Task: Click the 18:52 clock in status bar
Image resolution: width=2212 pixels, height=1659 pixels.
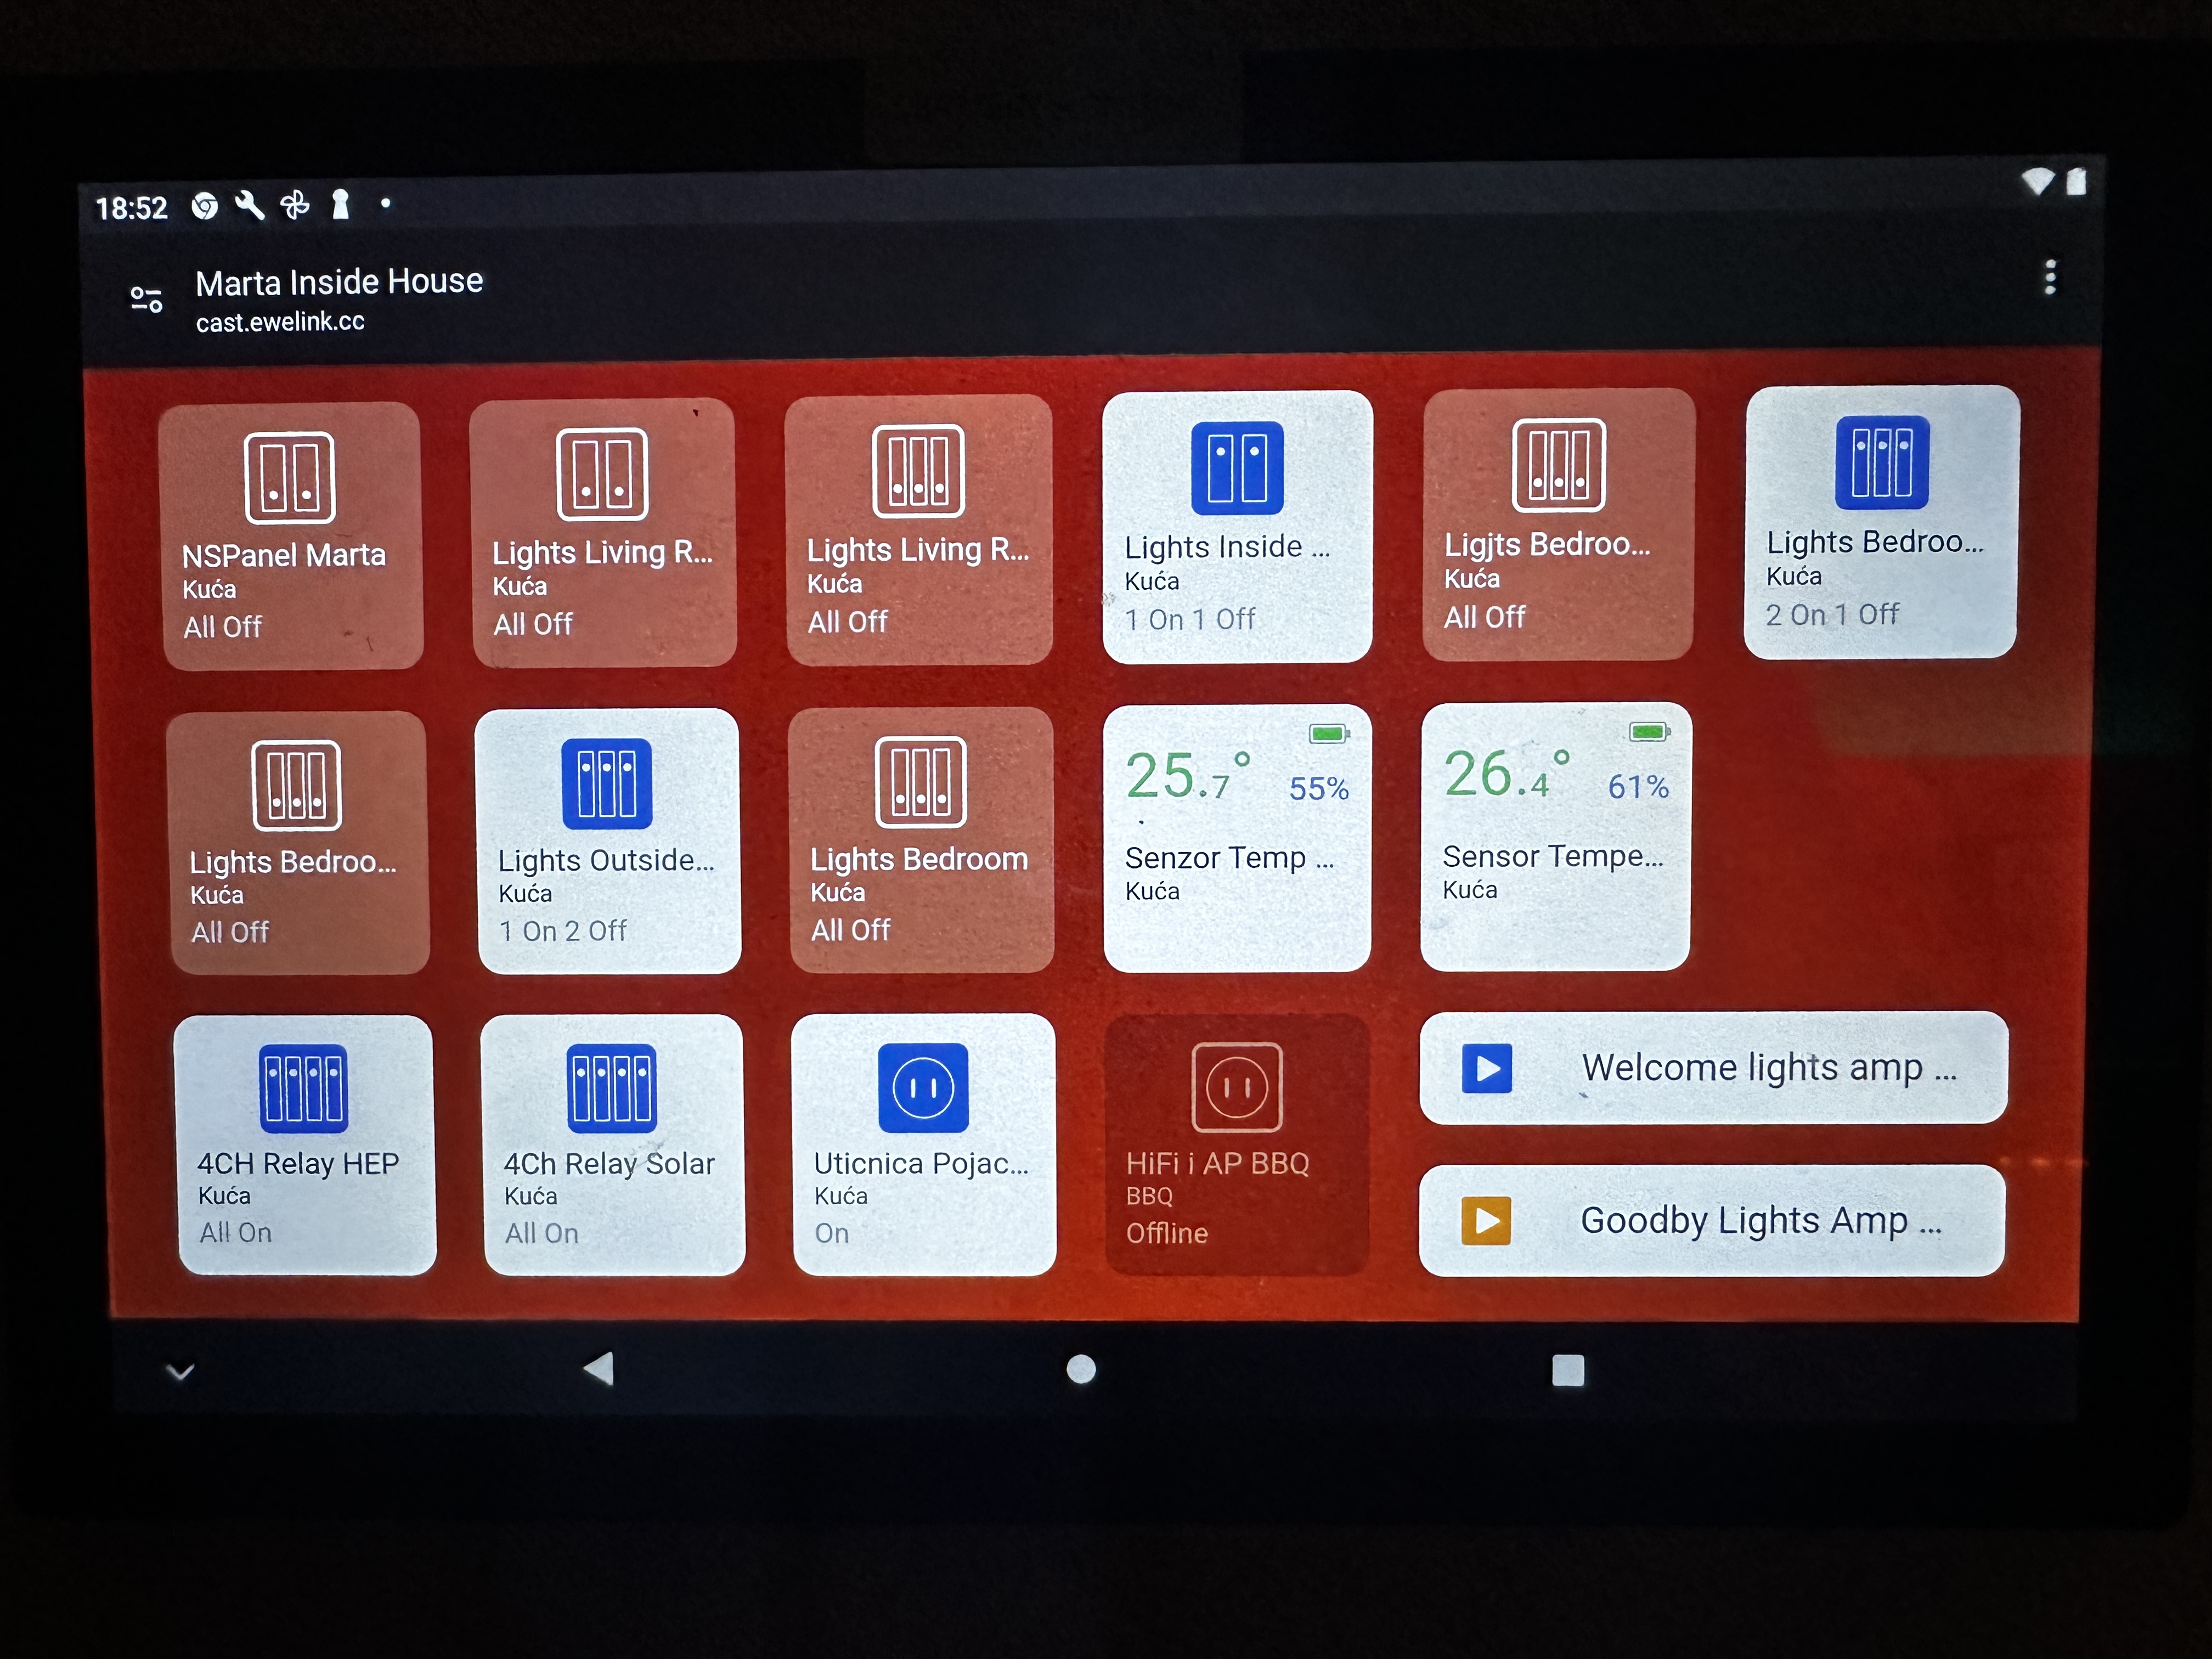Action: click(131, 209)
